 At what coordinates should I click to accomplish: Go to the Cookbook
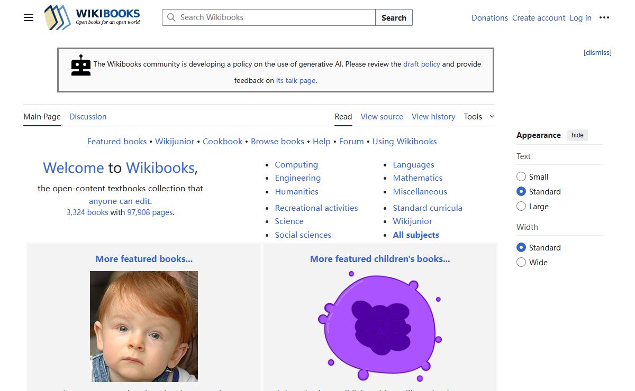tap(222, 142)
